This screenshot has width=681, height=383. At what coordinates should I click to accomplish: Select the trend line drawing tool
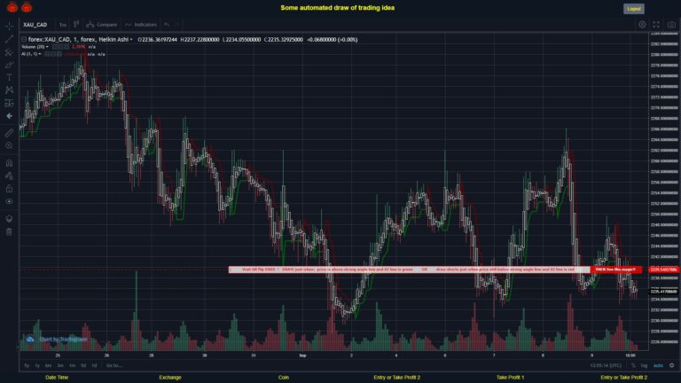[x=9, y=39]
